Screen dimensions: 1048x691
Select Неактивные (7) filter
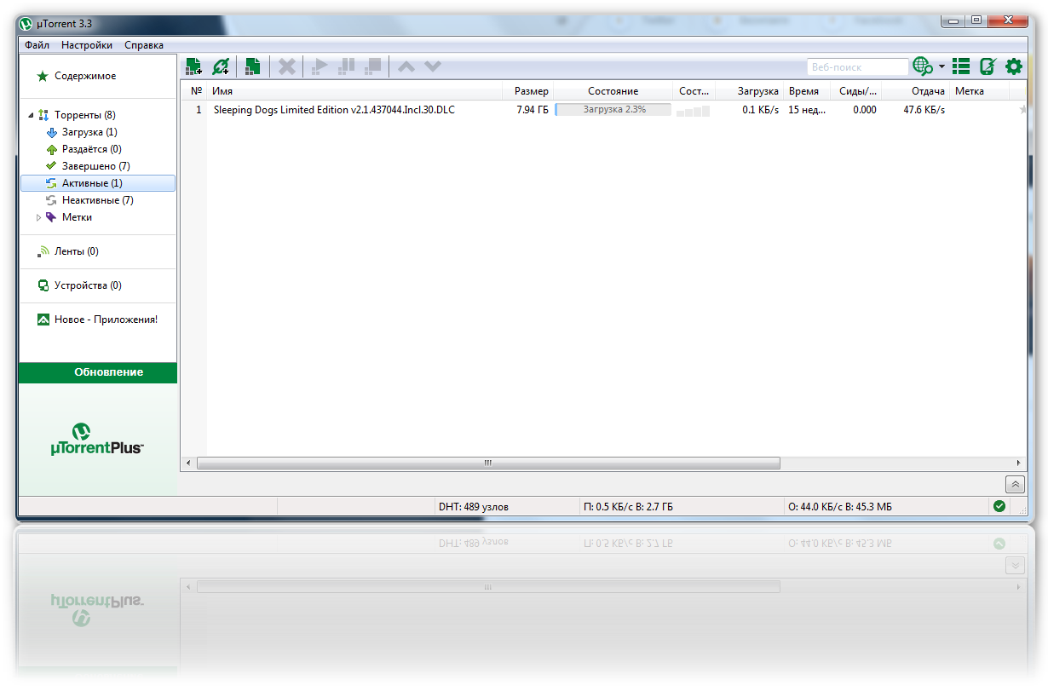(97, 200)
